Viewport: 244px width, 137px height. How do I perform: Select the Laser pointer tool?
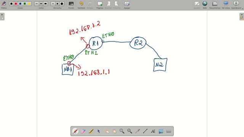pyautogui.click(x=138, y=131)
